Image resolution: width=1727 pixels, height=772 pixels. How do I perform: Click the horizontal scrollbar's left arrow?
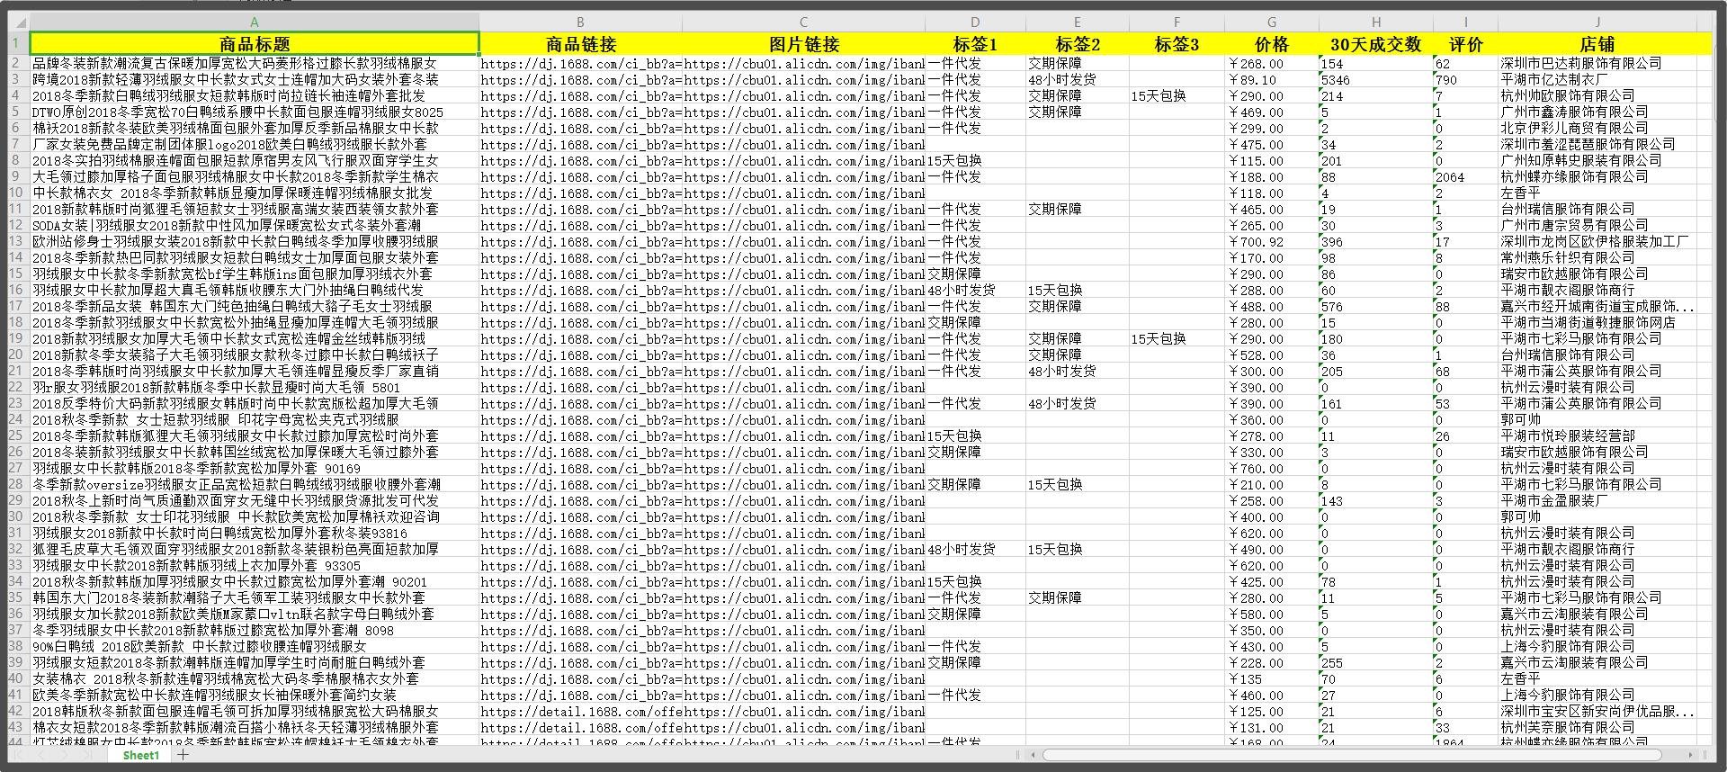pyautogui.click(x=1034, y=755)
